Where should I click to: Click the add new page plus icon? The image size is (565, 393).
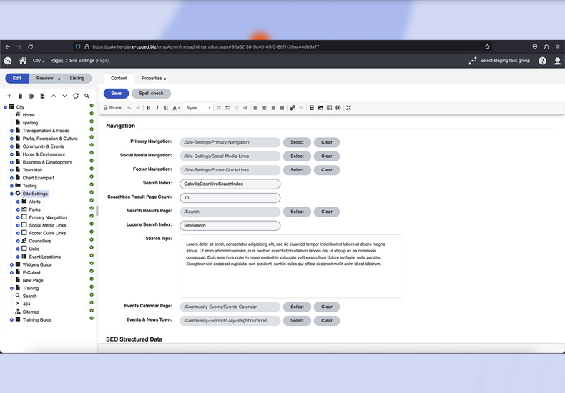tap(9, 96)
